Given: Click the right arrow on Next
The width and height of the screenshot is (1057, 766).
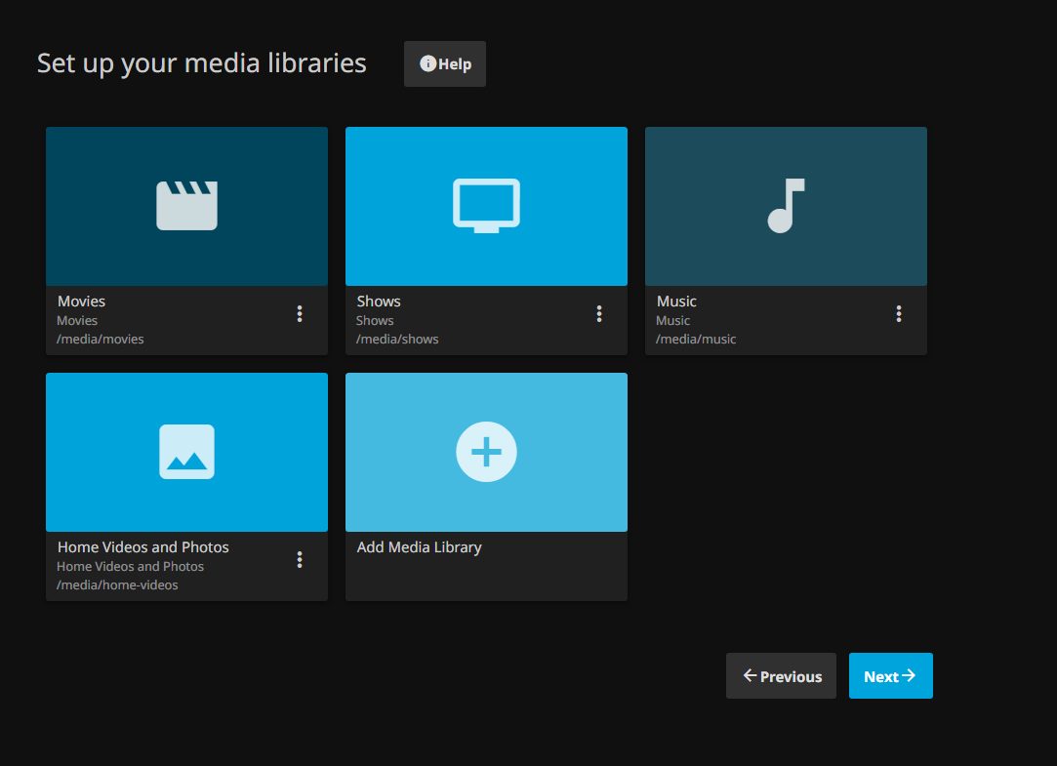Looking at the screenshot, I should [x=909, y=675].
